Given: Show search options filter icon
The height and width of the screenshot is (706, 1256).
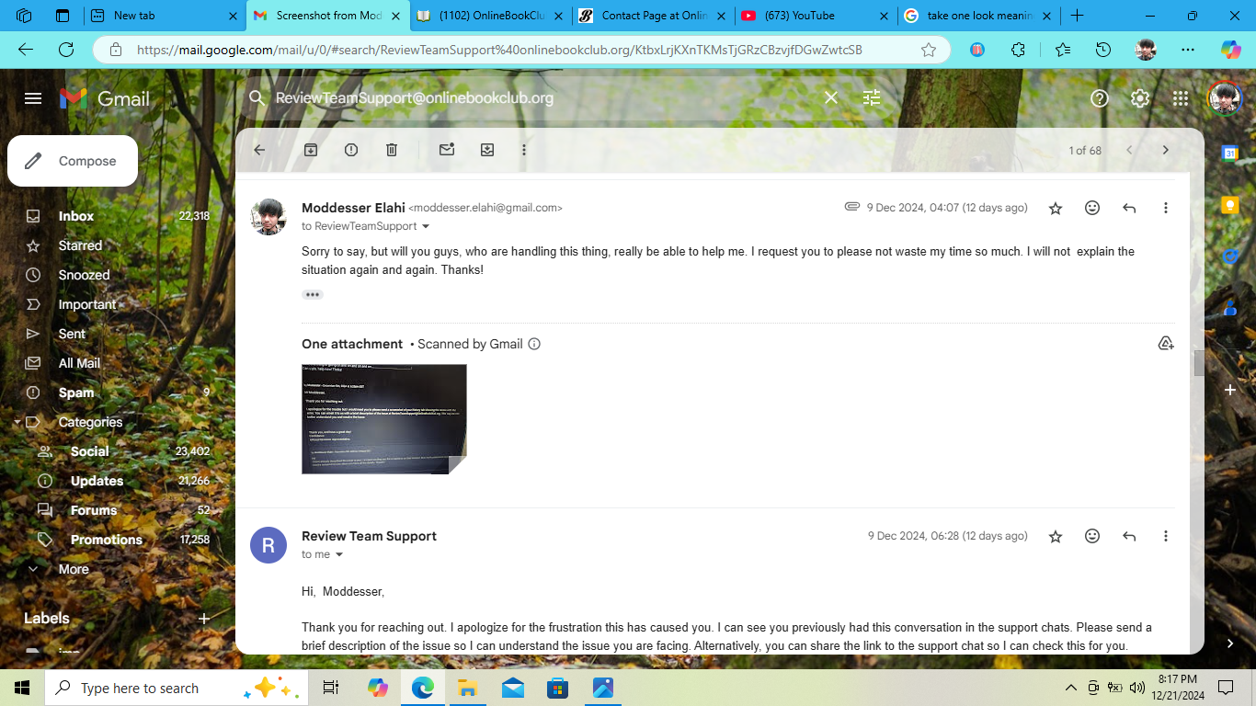Looking at the screenshot, I should click(872, 97).
